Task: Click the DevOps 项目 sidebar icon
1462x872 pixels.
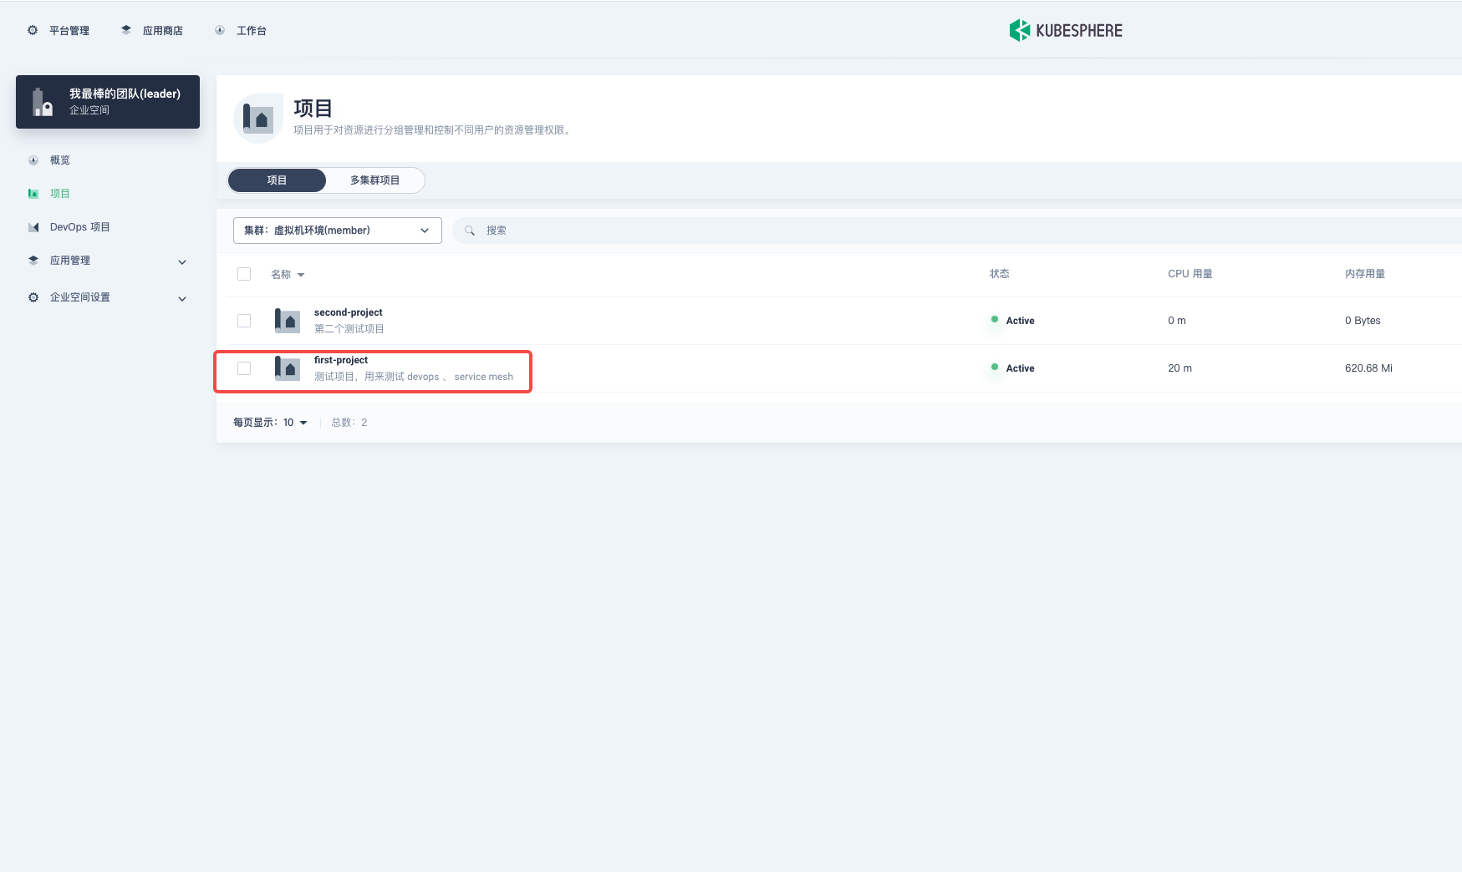Action: (33, 227)
